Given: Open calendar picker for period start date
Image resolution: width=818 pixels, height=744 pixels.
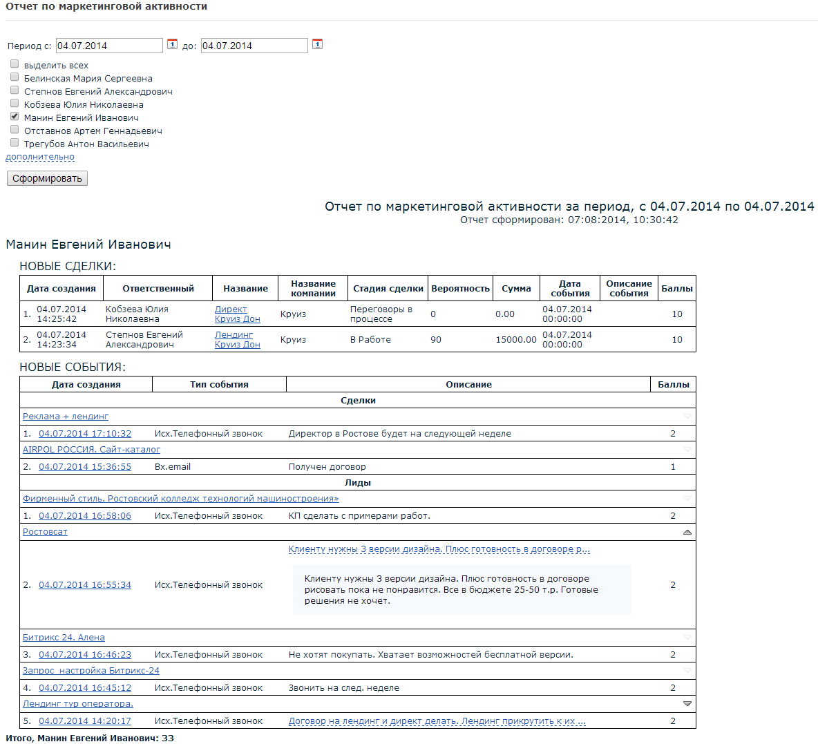Looking at the screenshot, I should (173, 44).
